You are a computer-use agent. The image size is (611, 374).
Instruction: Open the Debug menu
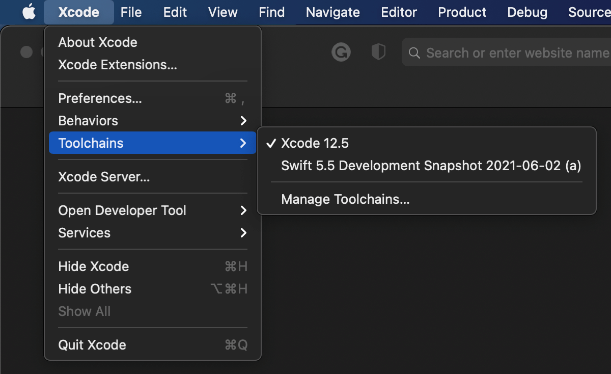pos(527,12)
